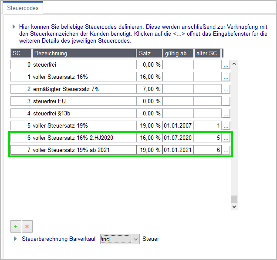
Task: Click the table scrollbar up arrow
Action: click(234, 64)
